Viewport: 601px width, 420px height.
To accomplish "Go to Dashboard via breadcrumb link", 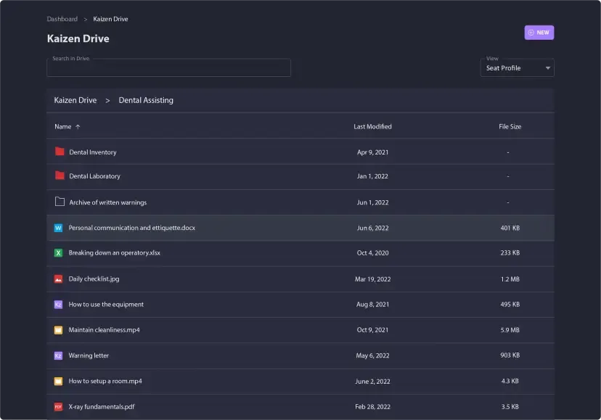I will tap(62, 19).
